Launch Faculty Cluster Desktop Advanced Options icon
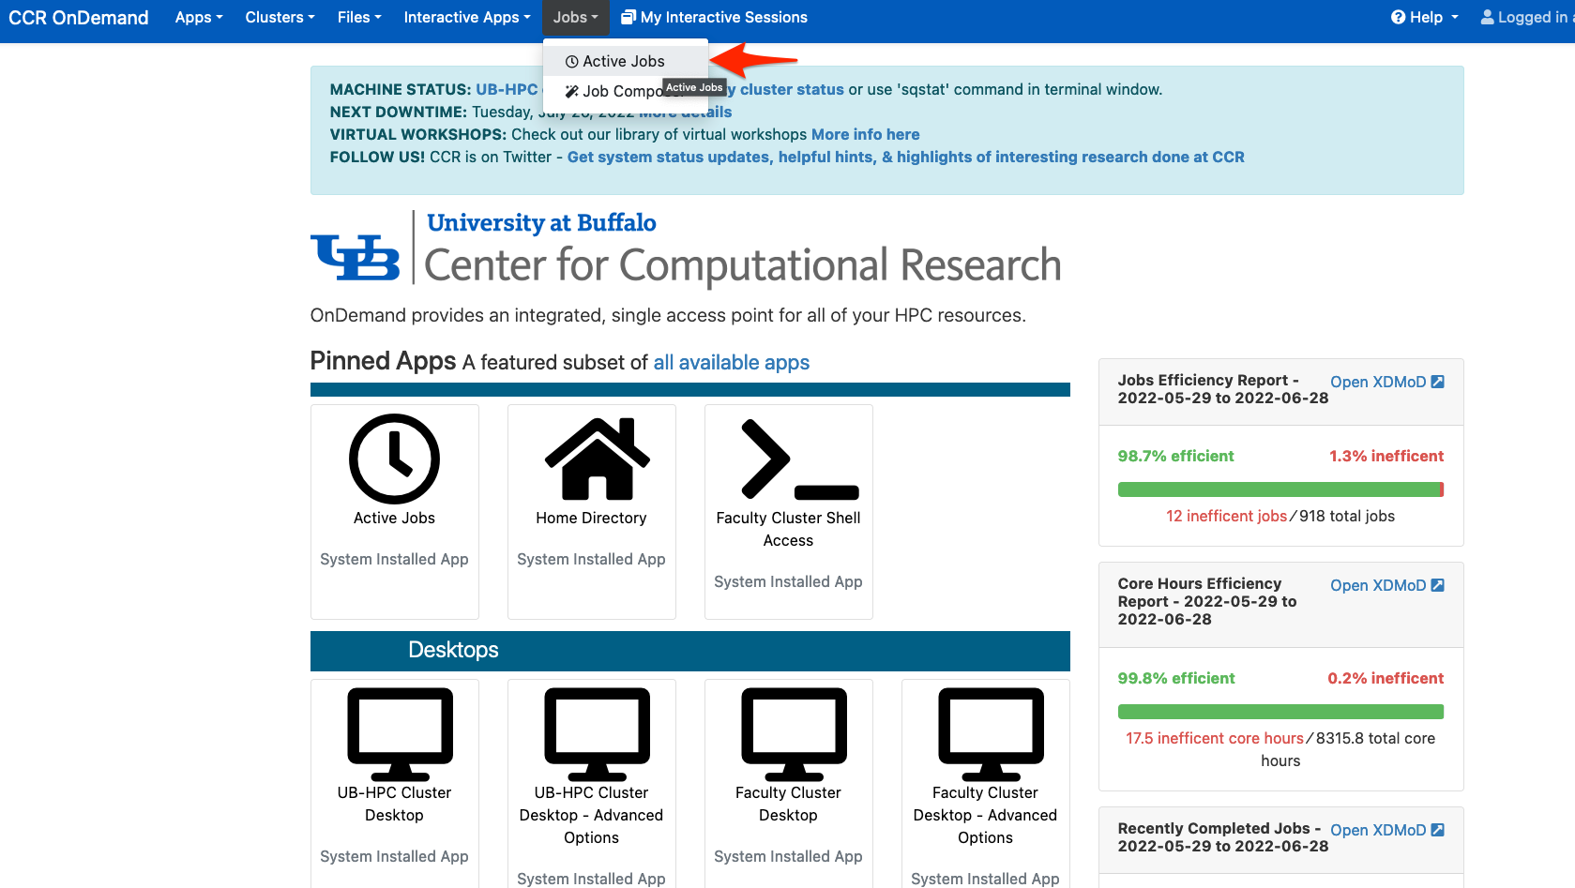The image size is (1575, 888). (991, 734)
